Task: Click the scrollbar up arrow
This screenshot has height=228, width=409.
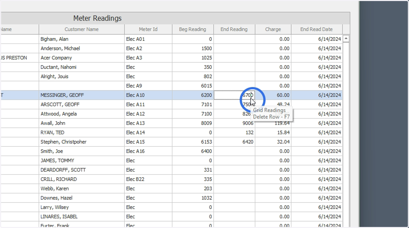Action: pyautogui.click(x=346, y=39)
